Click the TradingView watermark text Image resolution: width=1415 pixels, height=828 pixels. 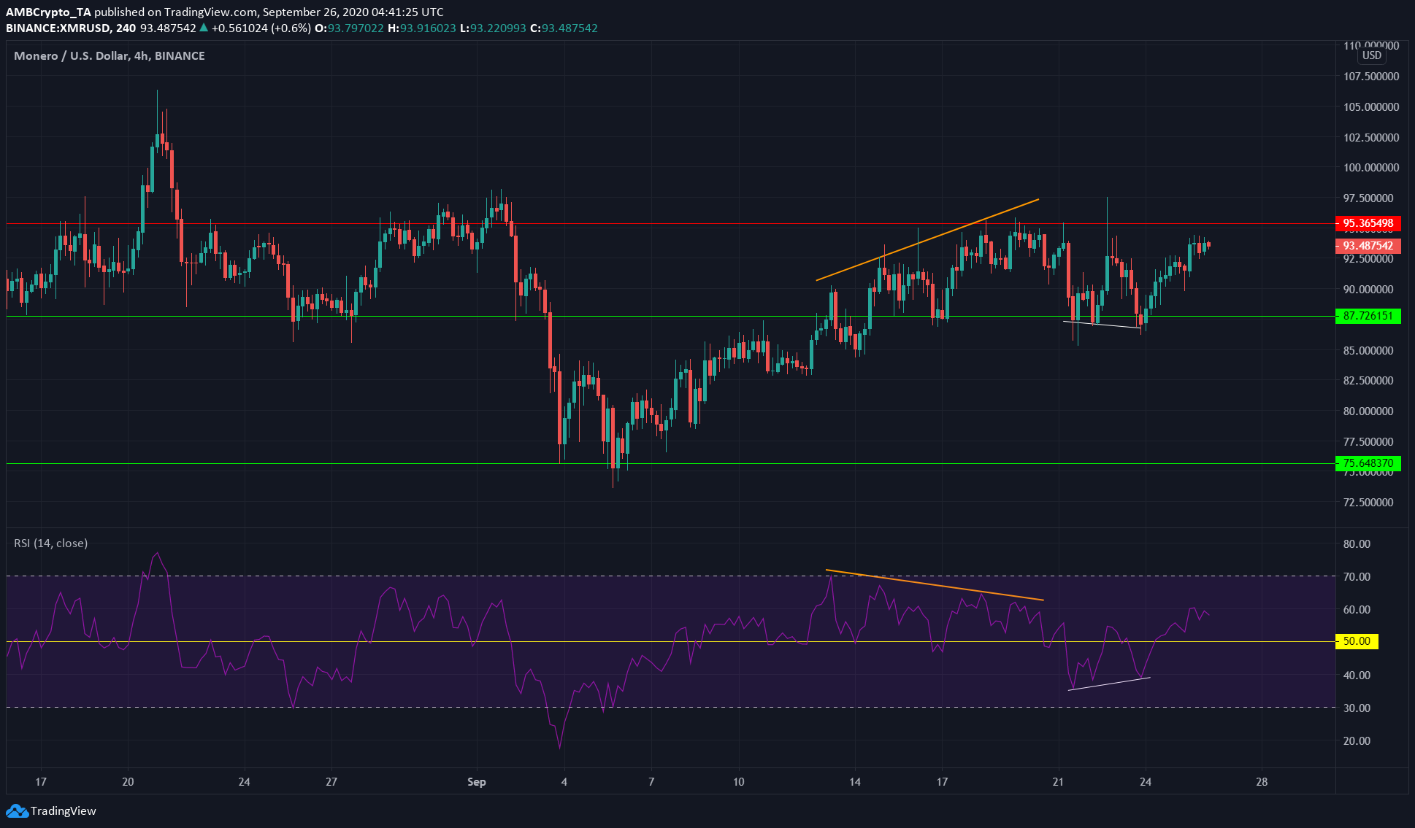click(x=64, y=810)
